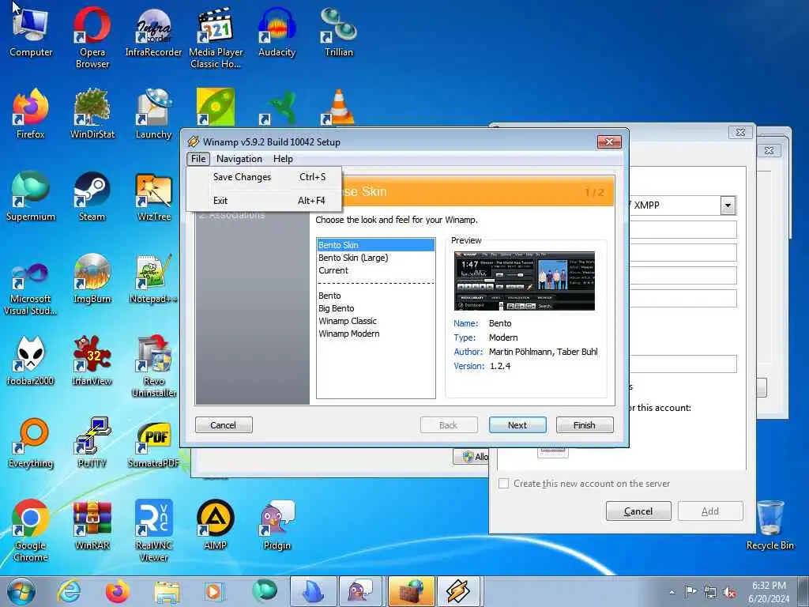The height and width of the screenshot is (607, 809).
Task: Open the Computer desktop icon
Action: pos(31,32)
